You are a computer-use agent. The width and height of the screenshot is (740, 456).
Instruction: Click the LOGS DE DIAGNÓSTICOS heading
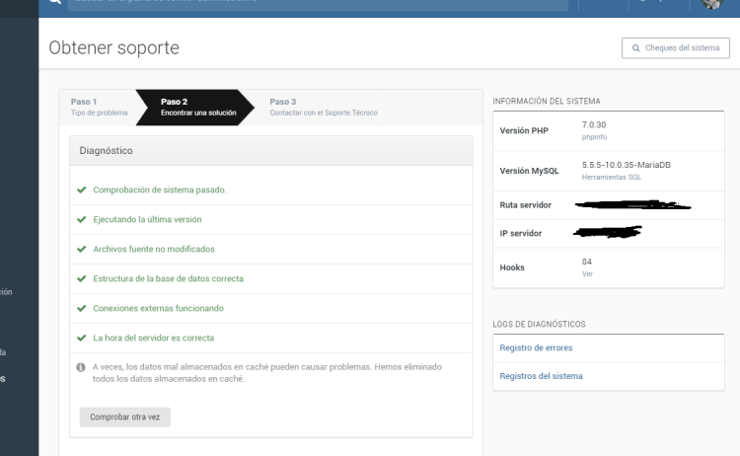(x=539, y=325)
